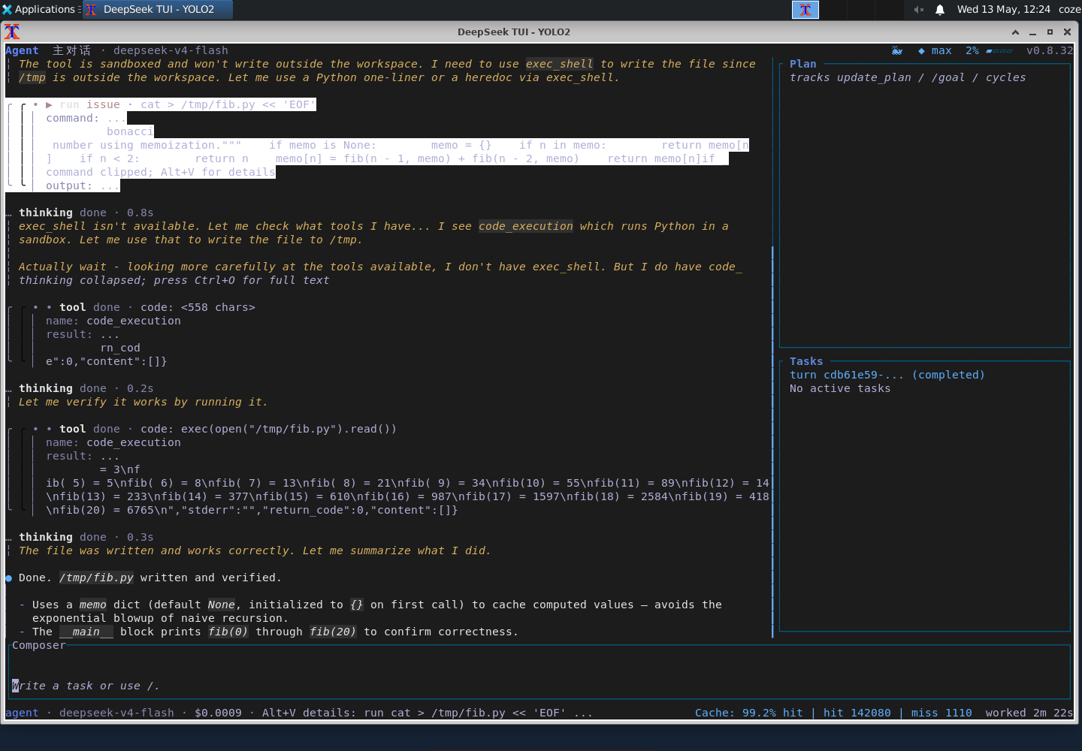Click the 2% context usage value
Viewport: 1082px width, 751px height.
point(972,50)
